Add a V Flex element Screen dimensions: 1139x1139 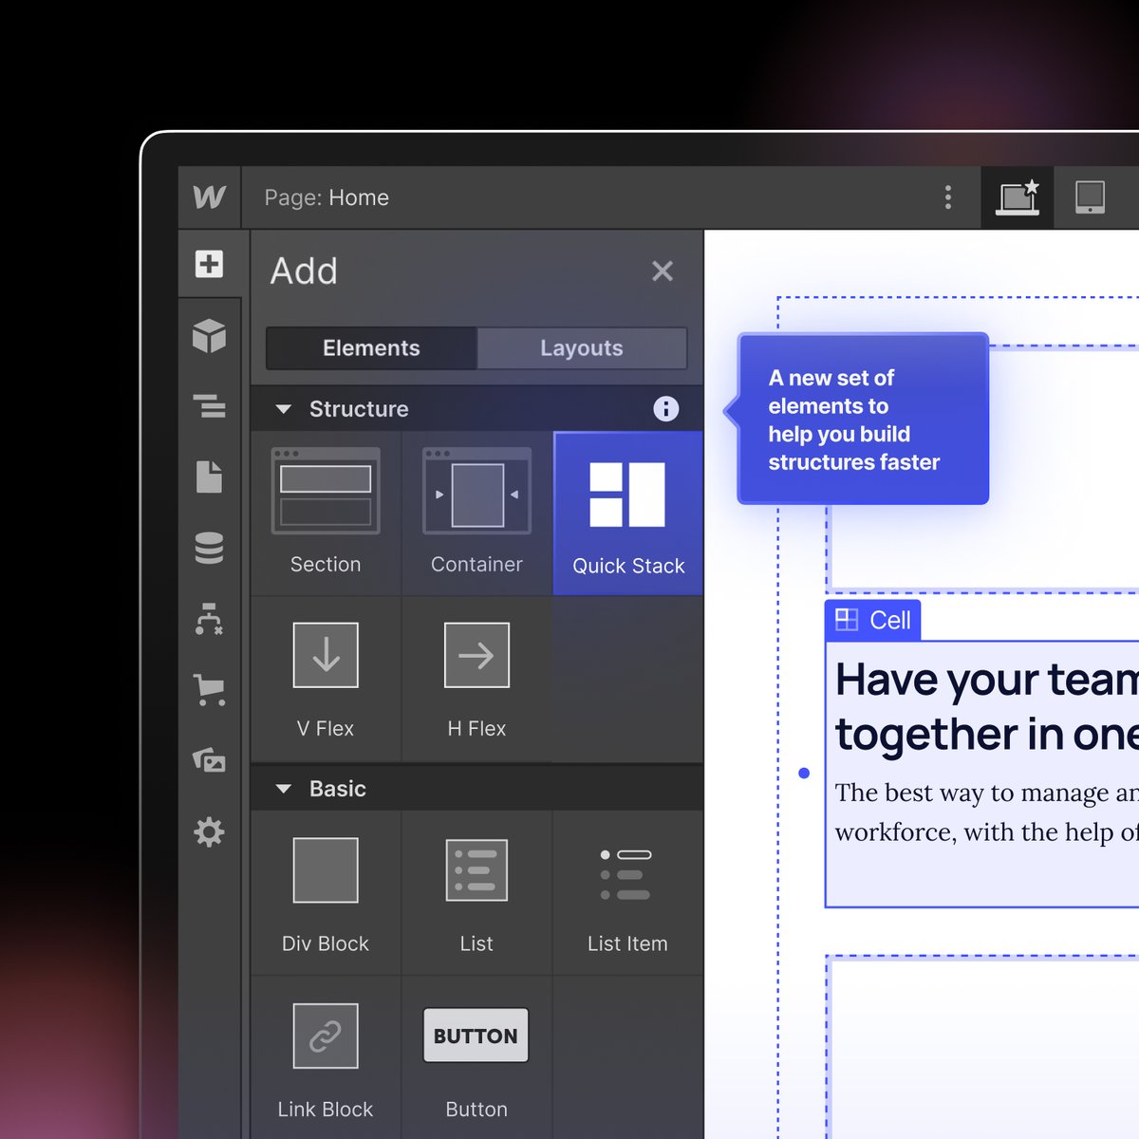pos(326,679)
